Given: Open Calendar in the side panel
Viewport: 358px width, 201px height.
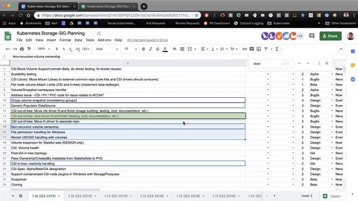Looking at the screenshot, I should 353,51.
